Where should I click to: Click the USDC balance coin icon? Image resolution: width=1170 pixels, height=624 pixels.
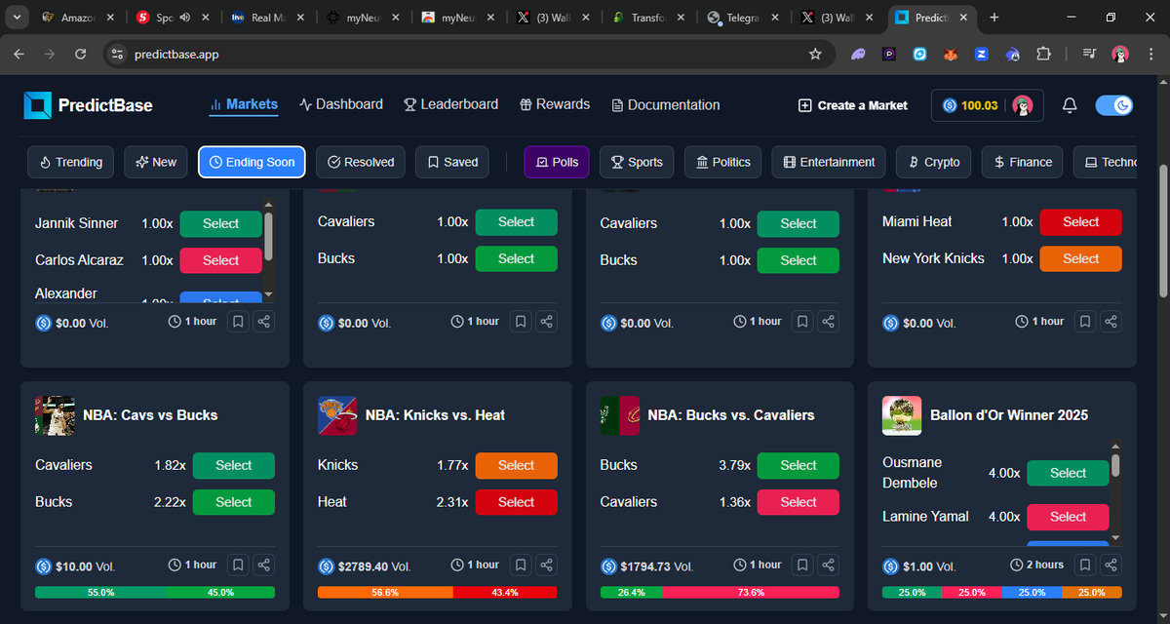tap(950, 105)
